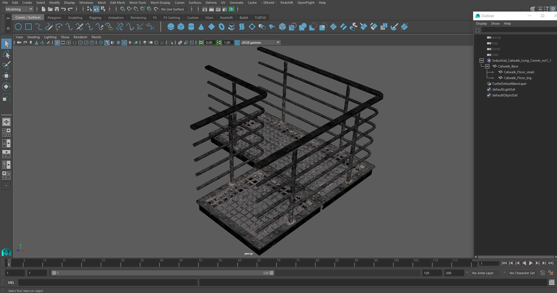The height and width of the screenshot is (293, 557).
Task: Create a NURBS sphere from shelf
Action: 171,27
